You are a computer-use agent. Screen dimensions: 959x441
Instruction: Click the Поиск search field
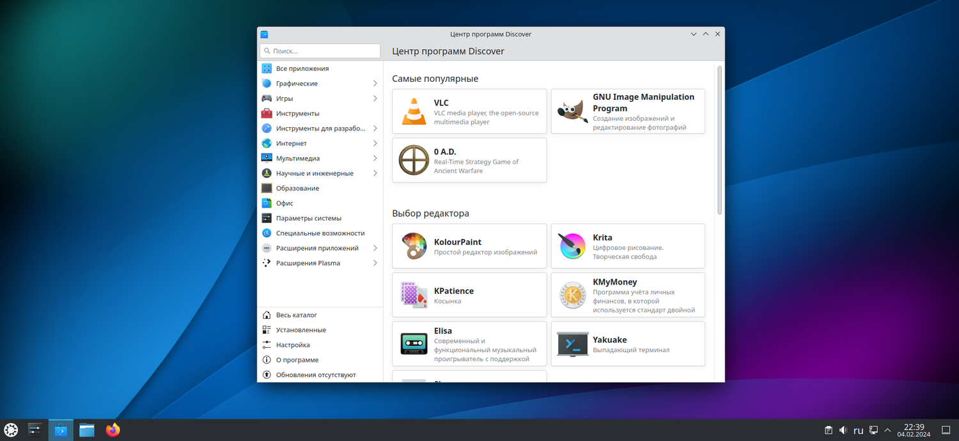click(x=320, y=51)
